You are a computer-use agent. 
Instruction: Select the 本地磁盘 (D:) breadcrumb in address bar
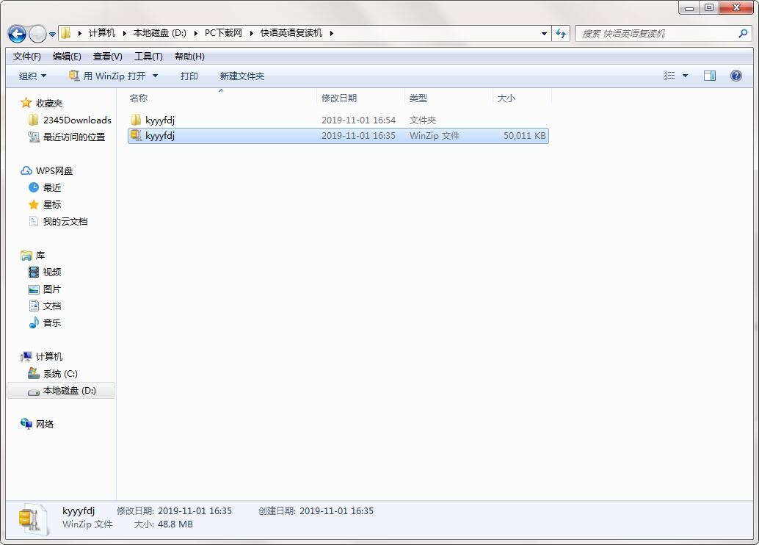point(160,33)
